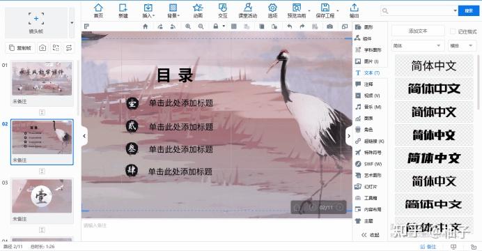Click 预览当前 preview current button
The image size is (482, 251).
tap(296, 10)
